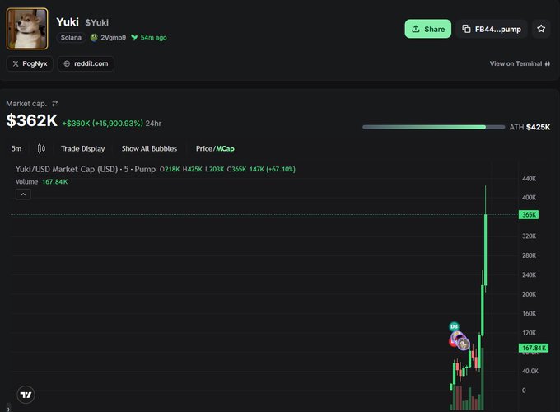Click the $362K market cap value
This screenshot has height=412, width=560.
click(x=32, y=120)
